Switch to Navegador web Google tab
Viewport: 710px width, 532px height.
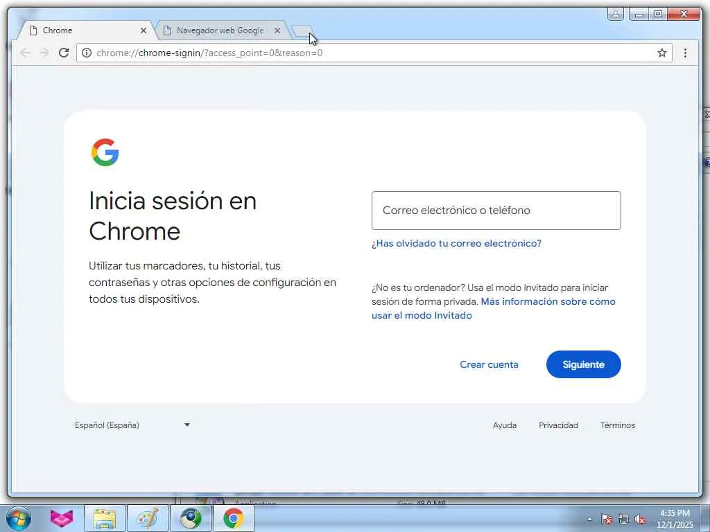point(220,30)
